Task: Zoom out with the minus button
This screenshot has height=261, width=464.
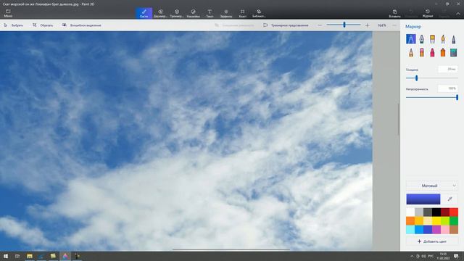Action: tap(320, 25)
